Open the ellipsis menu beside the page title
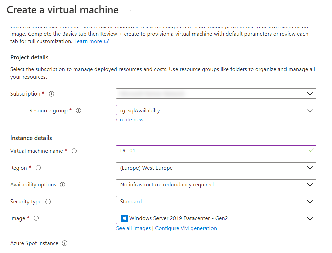Screen dimensions: 332x253 (132, 10)
